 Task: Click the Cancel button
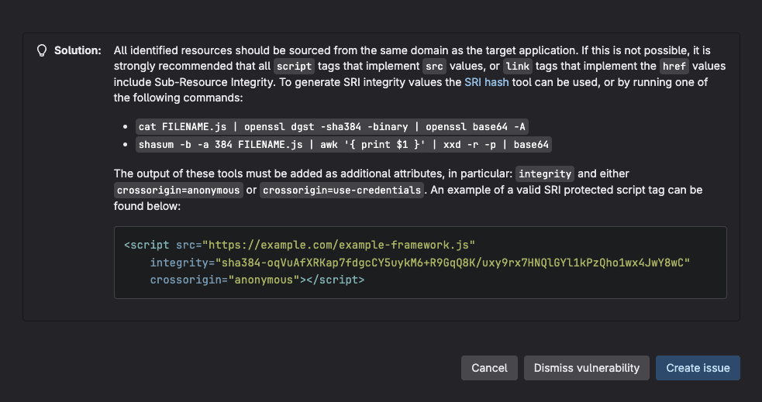(489, 368)
